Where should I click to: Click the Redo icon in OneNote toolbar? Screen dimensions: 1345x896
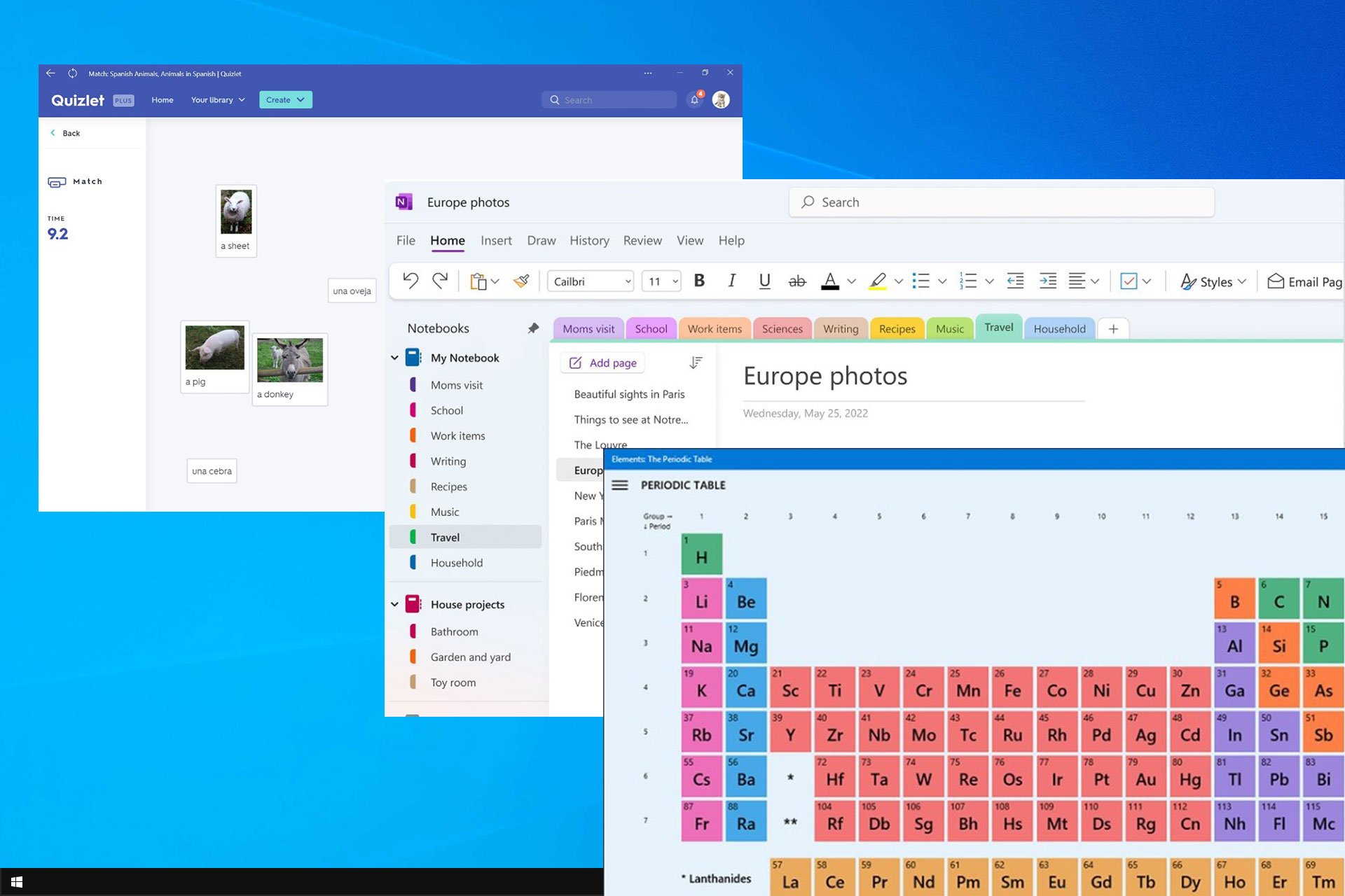440,281
